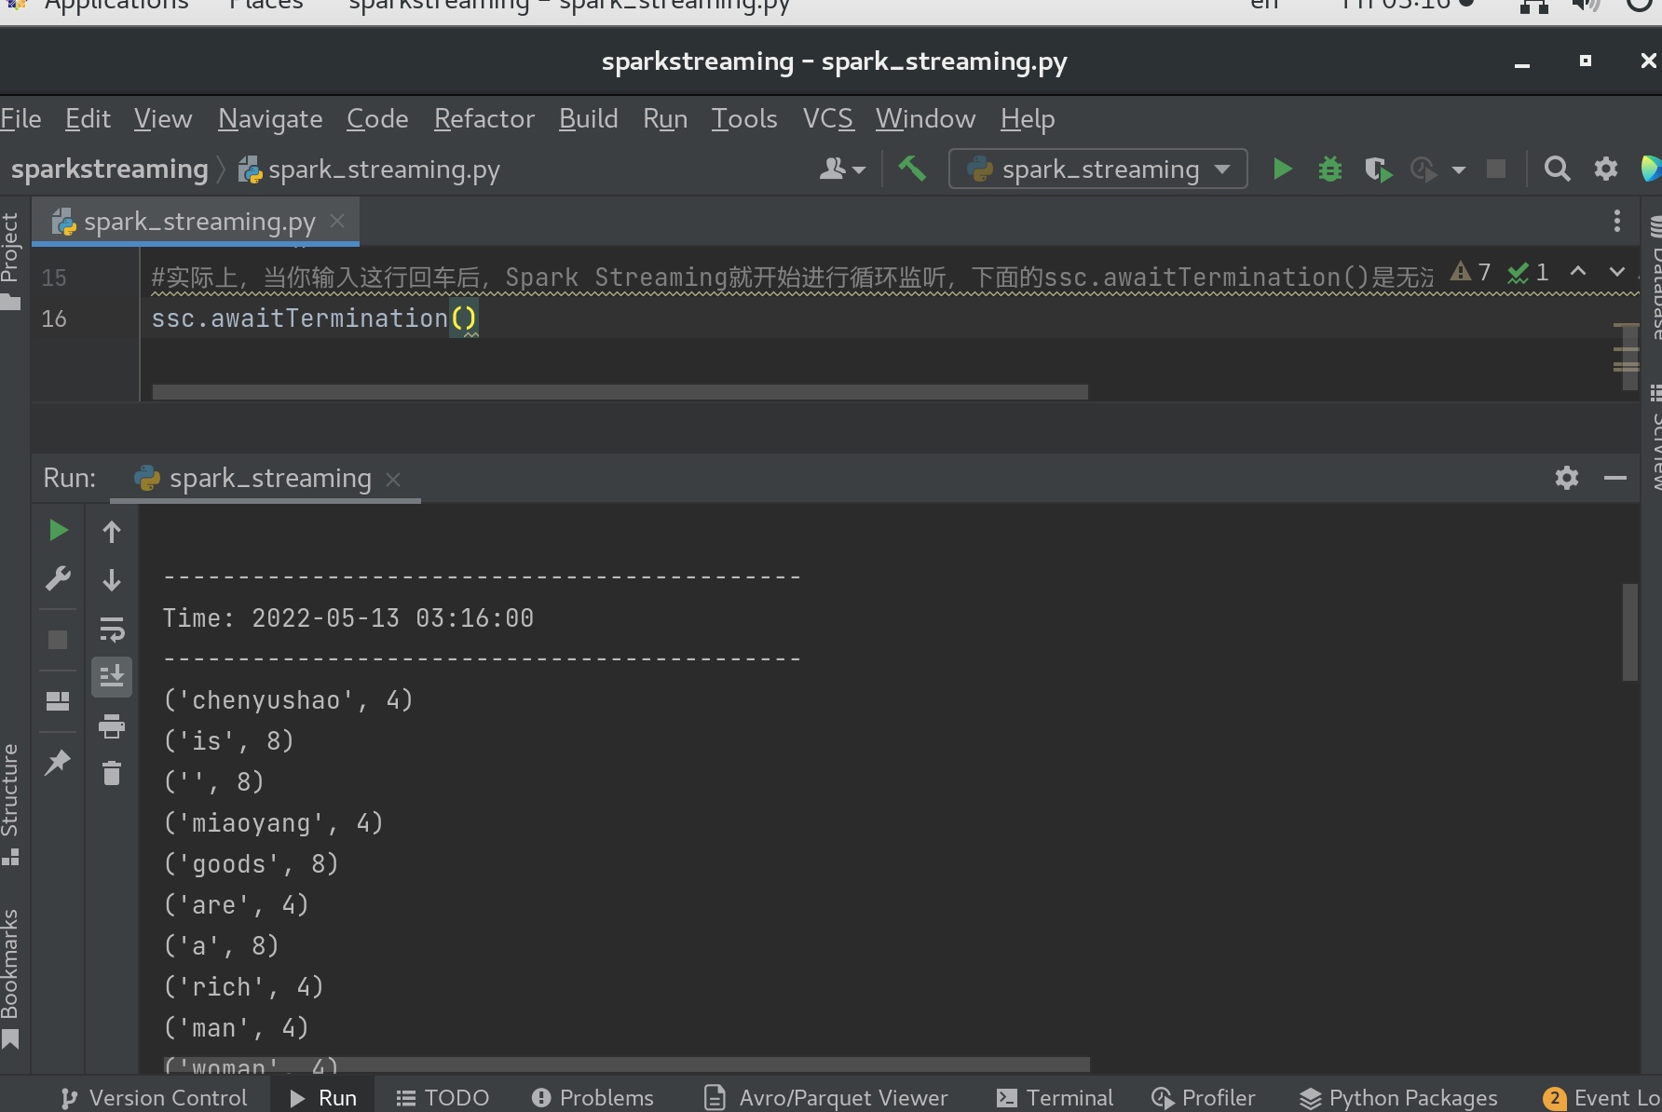
Task: Open Version Control tool window
Action: tap(155, 1098)
